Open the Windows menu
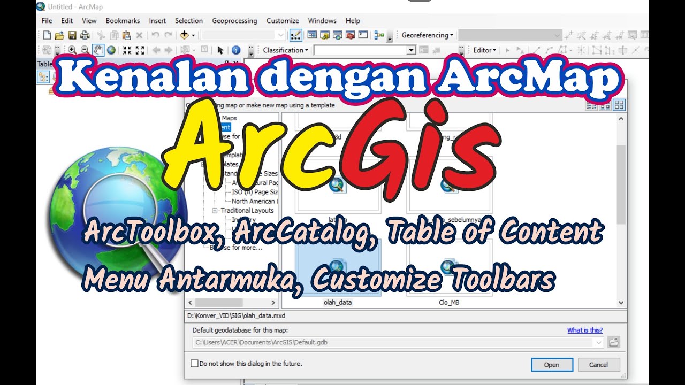The height and width of the screenshot is (385, 685). coord(322,21)
